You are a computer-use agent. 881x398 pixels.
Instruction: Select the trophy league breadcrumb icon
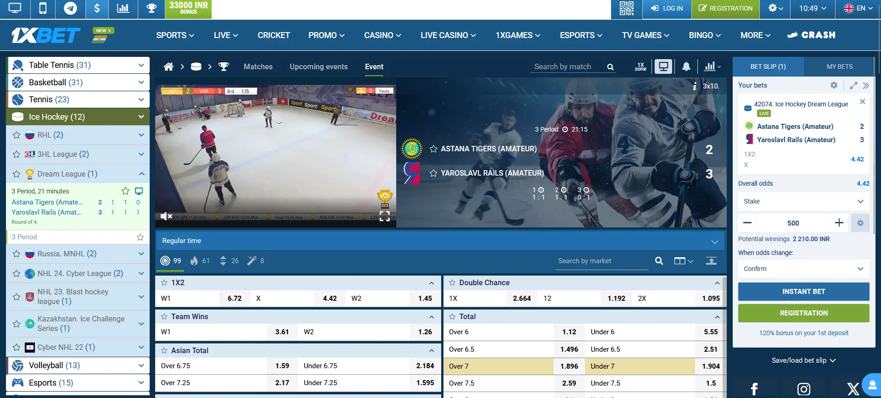click(224, 67)
